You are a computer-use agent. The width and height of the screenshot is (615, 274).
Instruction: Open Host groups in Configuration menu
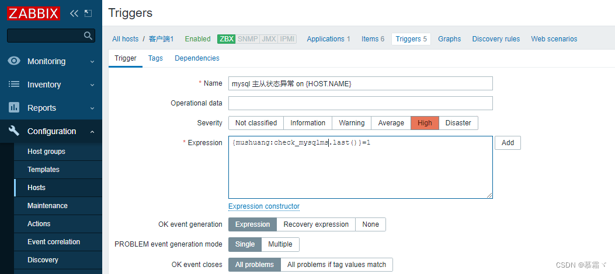(x=58, y=152)
